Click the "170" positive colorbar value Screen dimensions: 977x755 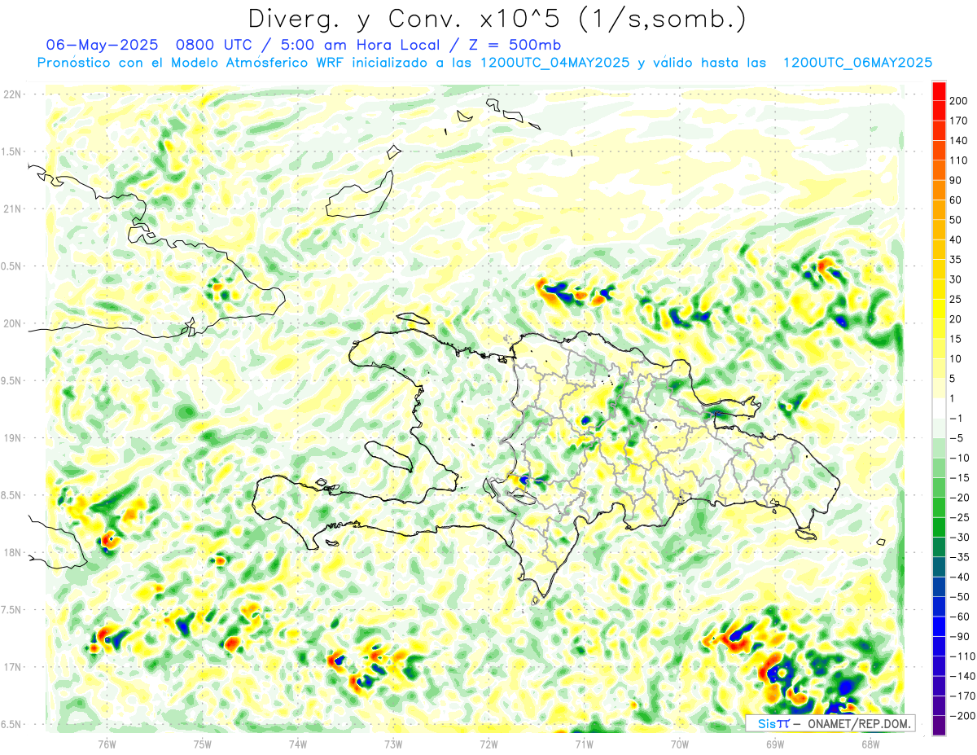click(960, 121)
